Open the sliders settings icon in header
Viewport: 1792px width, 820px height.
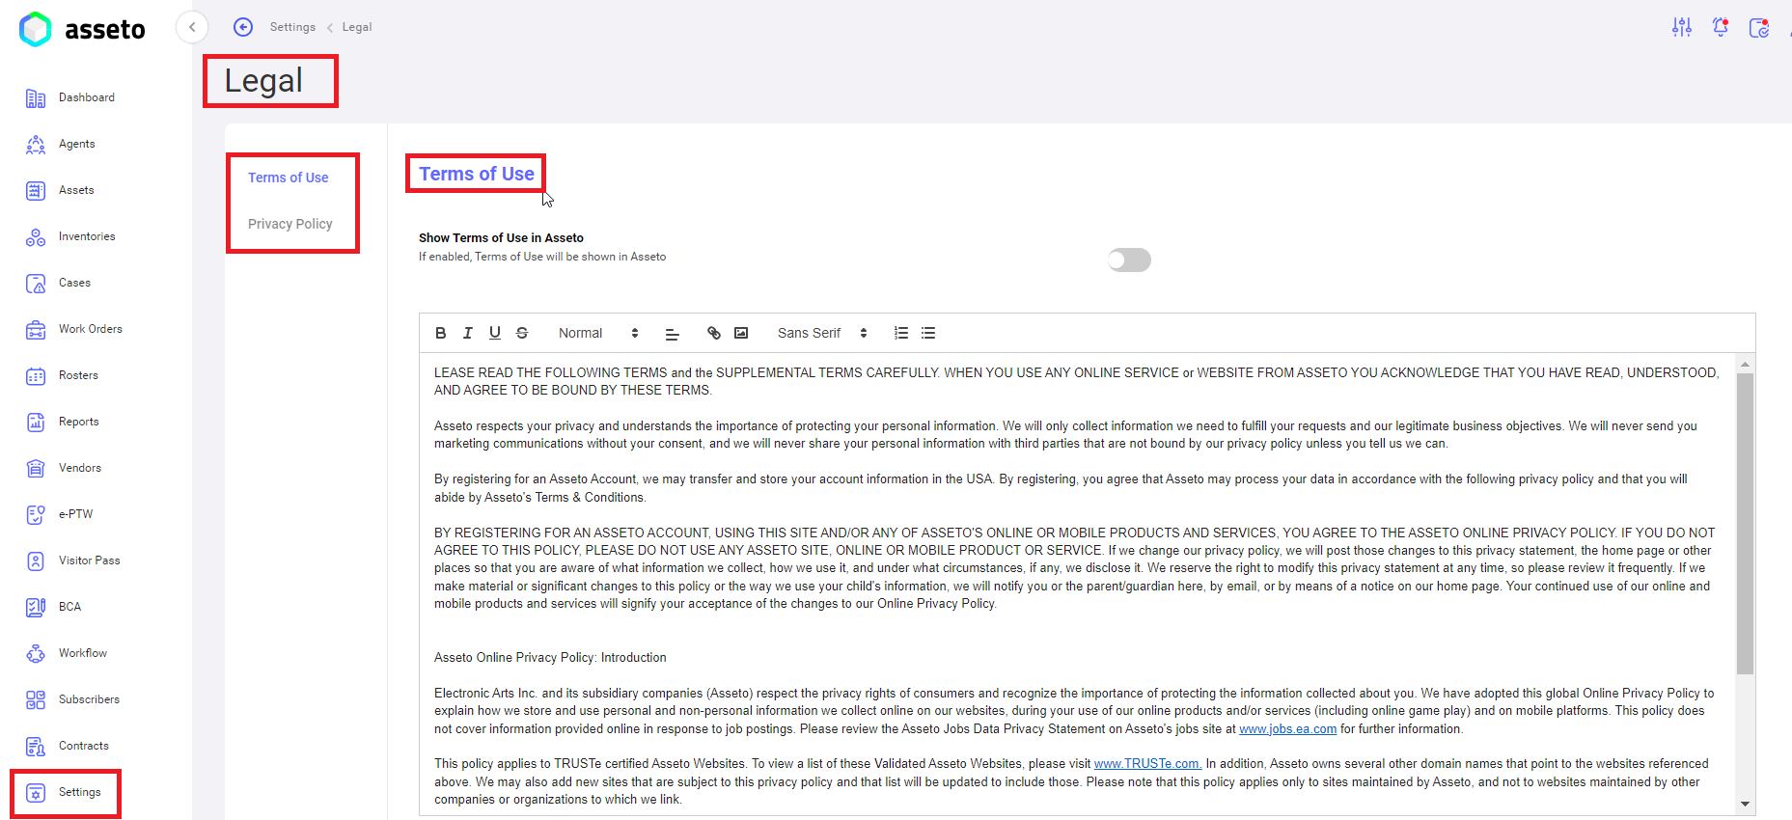(1682, 27)
